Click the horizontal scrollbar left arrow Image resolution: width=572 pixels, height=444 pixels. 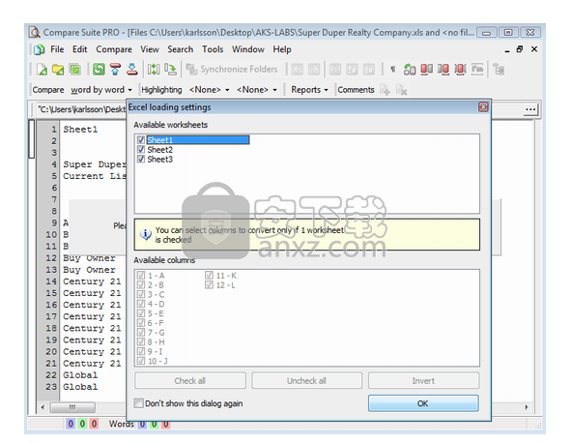tap(43, 407)
